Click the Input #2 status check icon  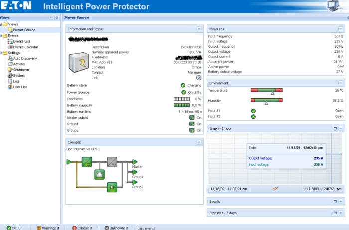click(x=253, y=116)
